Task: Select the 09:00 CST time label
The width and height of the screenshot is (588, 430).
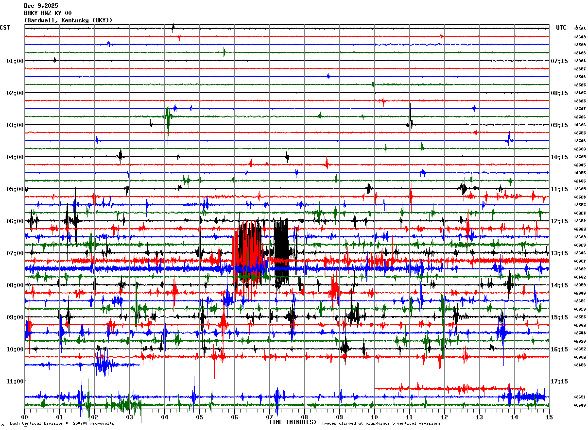Action: point(15,317)
